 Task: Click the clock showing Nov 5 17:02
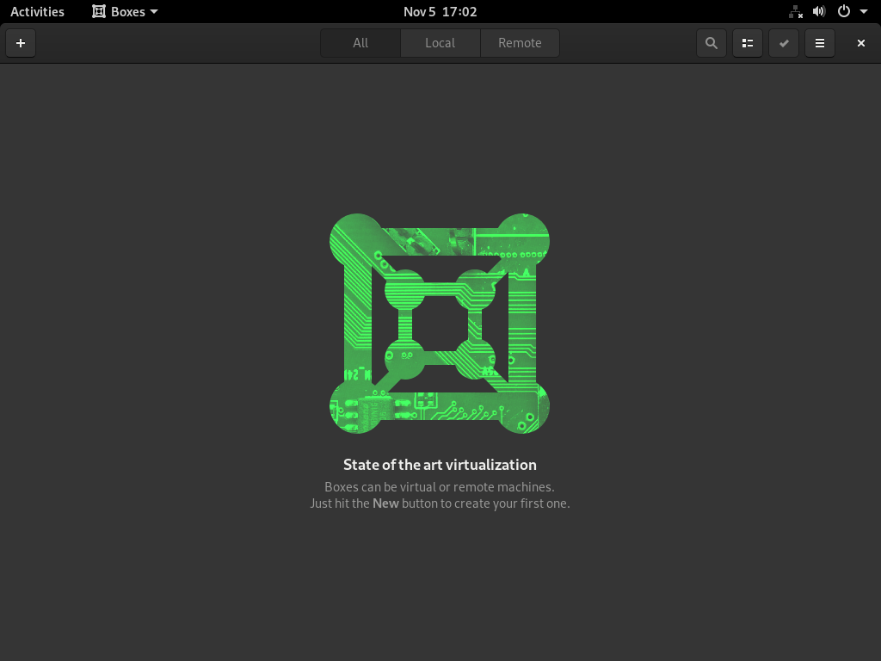click(440, 12)
